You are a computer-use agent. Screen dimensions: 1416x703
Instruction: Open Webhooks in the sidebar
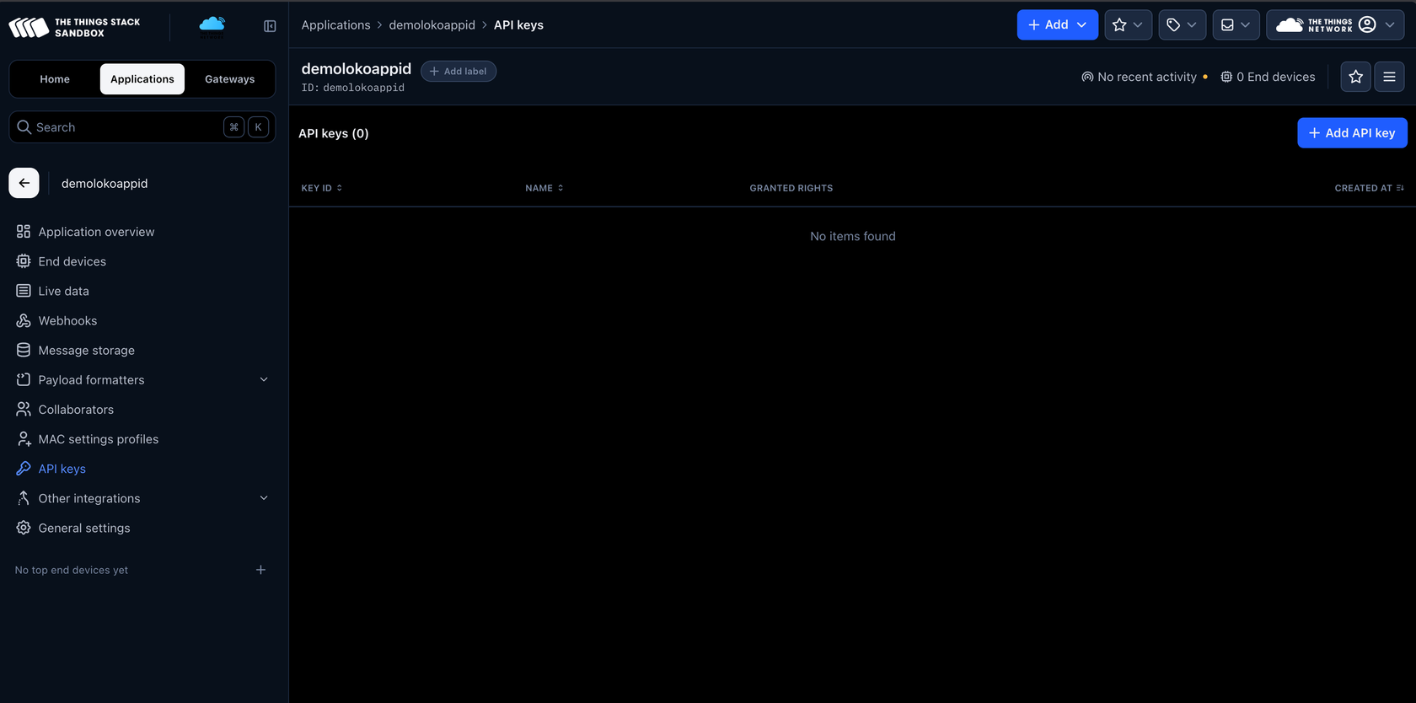click(142, 320)
